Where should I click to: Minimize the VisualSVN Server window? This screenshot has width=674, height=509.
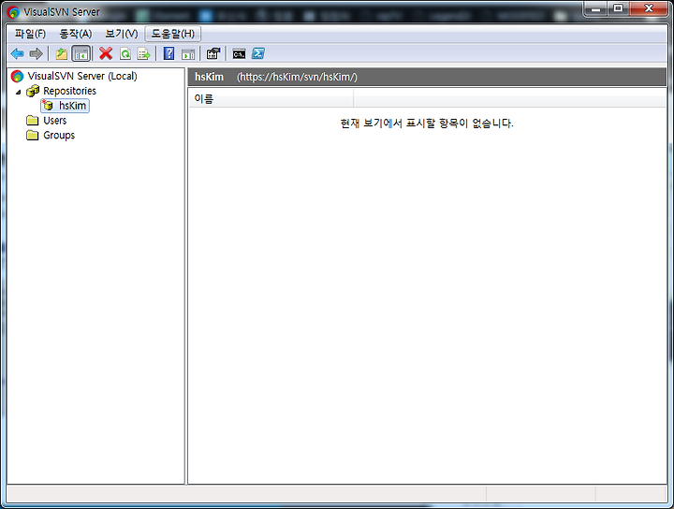coord(595,8)
